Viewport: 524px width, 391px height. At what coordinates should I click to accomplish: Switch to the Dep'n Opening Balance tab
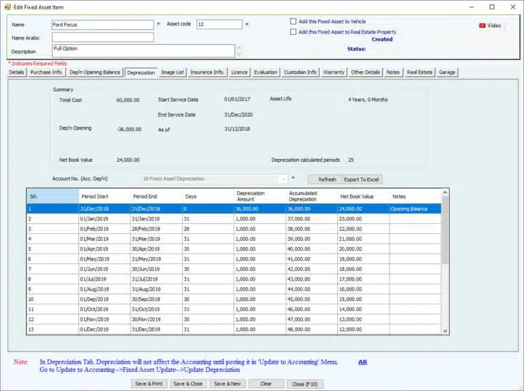coord(95,72)
